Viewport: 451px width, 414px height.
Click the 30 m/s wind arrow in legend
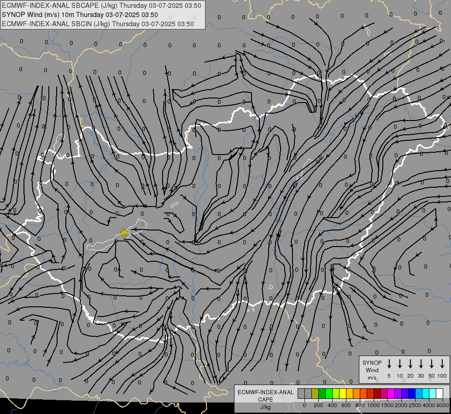(421, 364)
